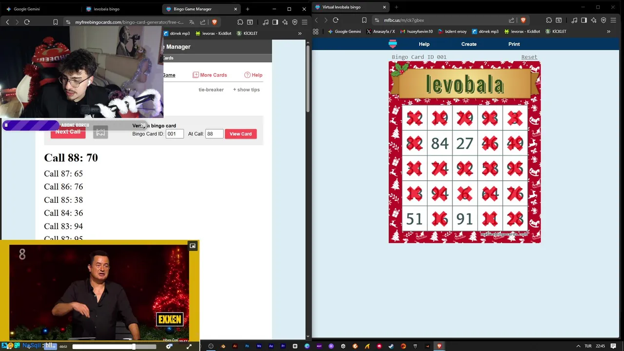Click the bingo dauber logo in the right page header

[x=392, y=44]
